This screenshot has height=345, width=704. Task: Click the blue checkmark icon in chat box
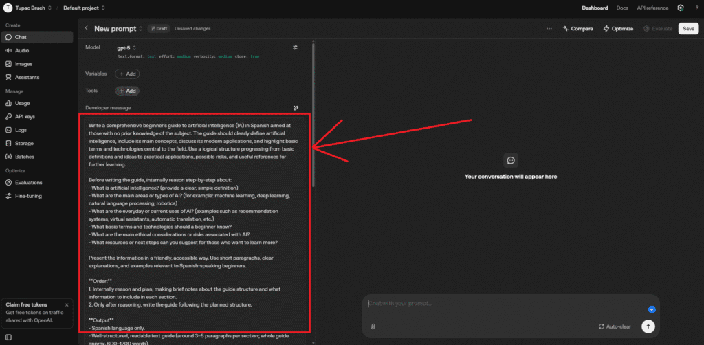[652, 309]
